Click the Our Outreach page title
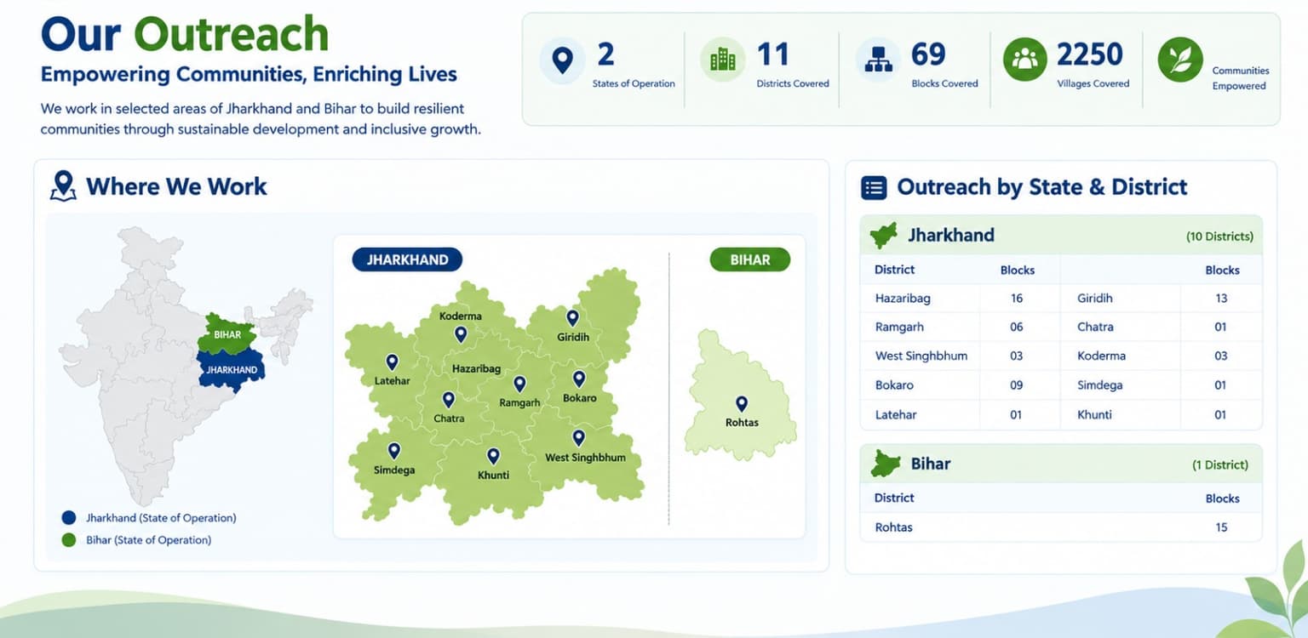 185,34
